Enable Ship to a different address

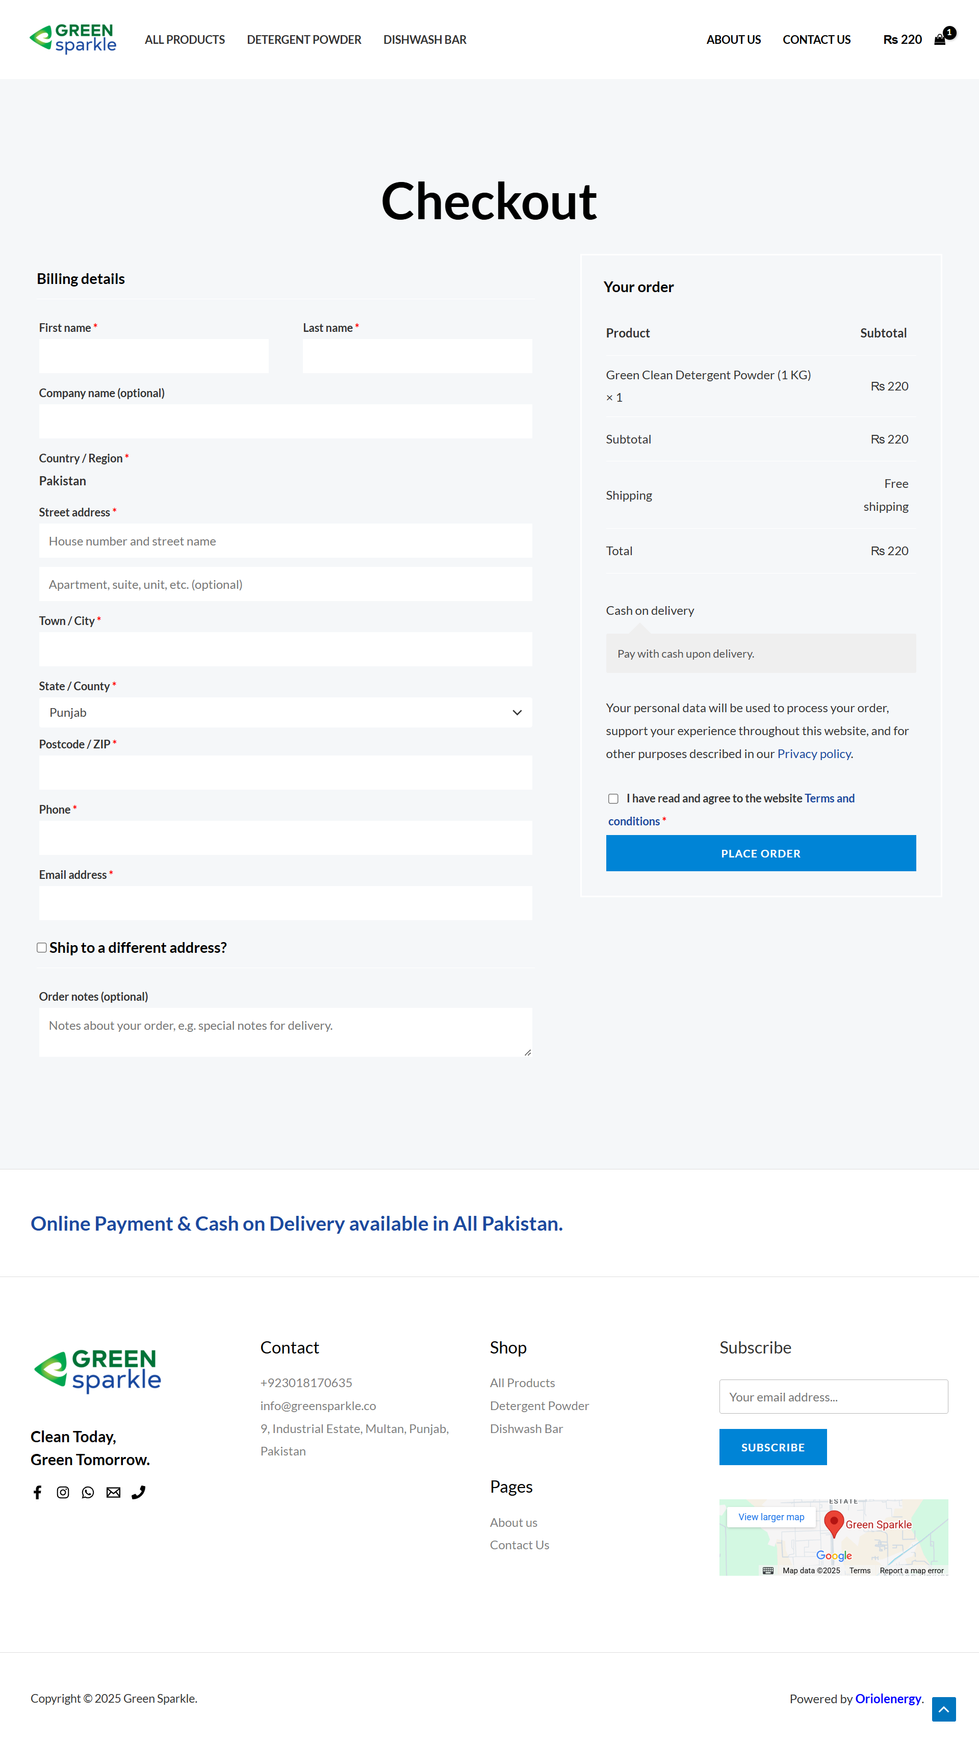point(42,948)
